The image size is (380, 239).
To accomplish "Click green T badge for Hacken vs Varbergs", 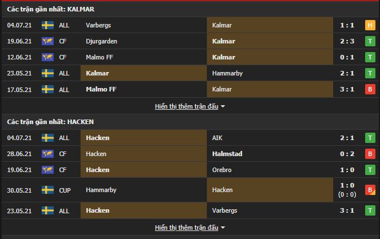I will pos(370,210).
